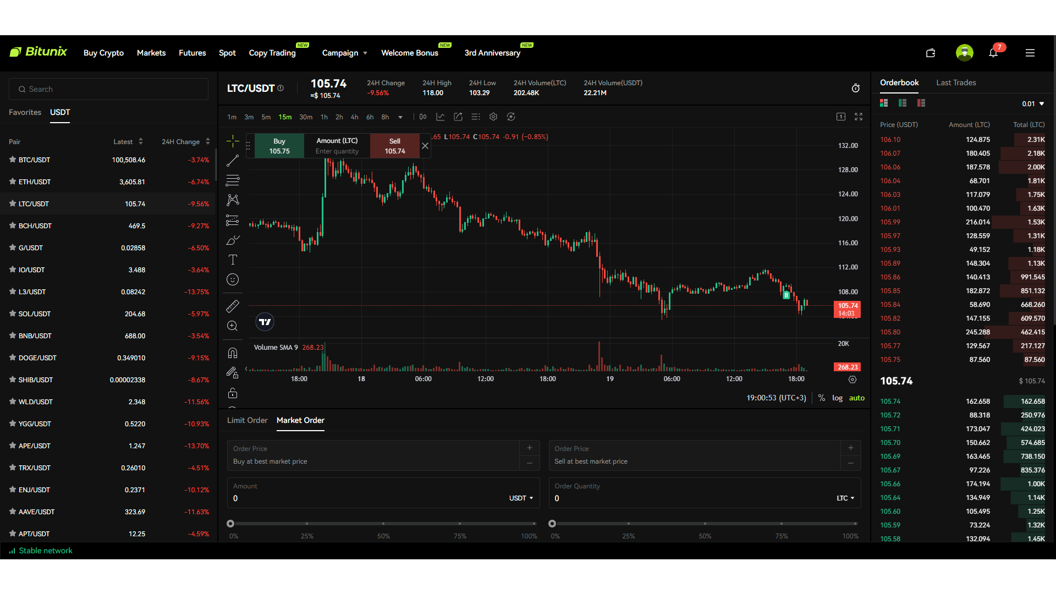Select the 5m timeframe
Image resolution: width=1056 pixels, height=594 pixels.
tap(266, 117)
